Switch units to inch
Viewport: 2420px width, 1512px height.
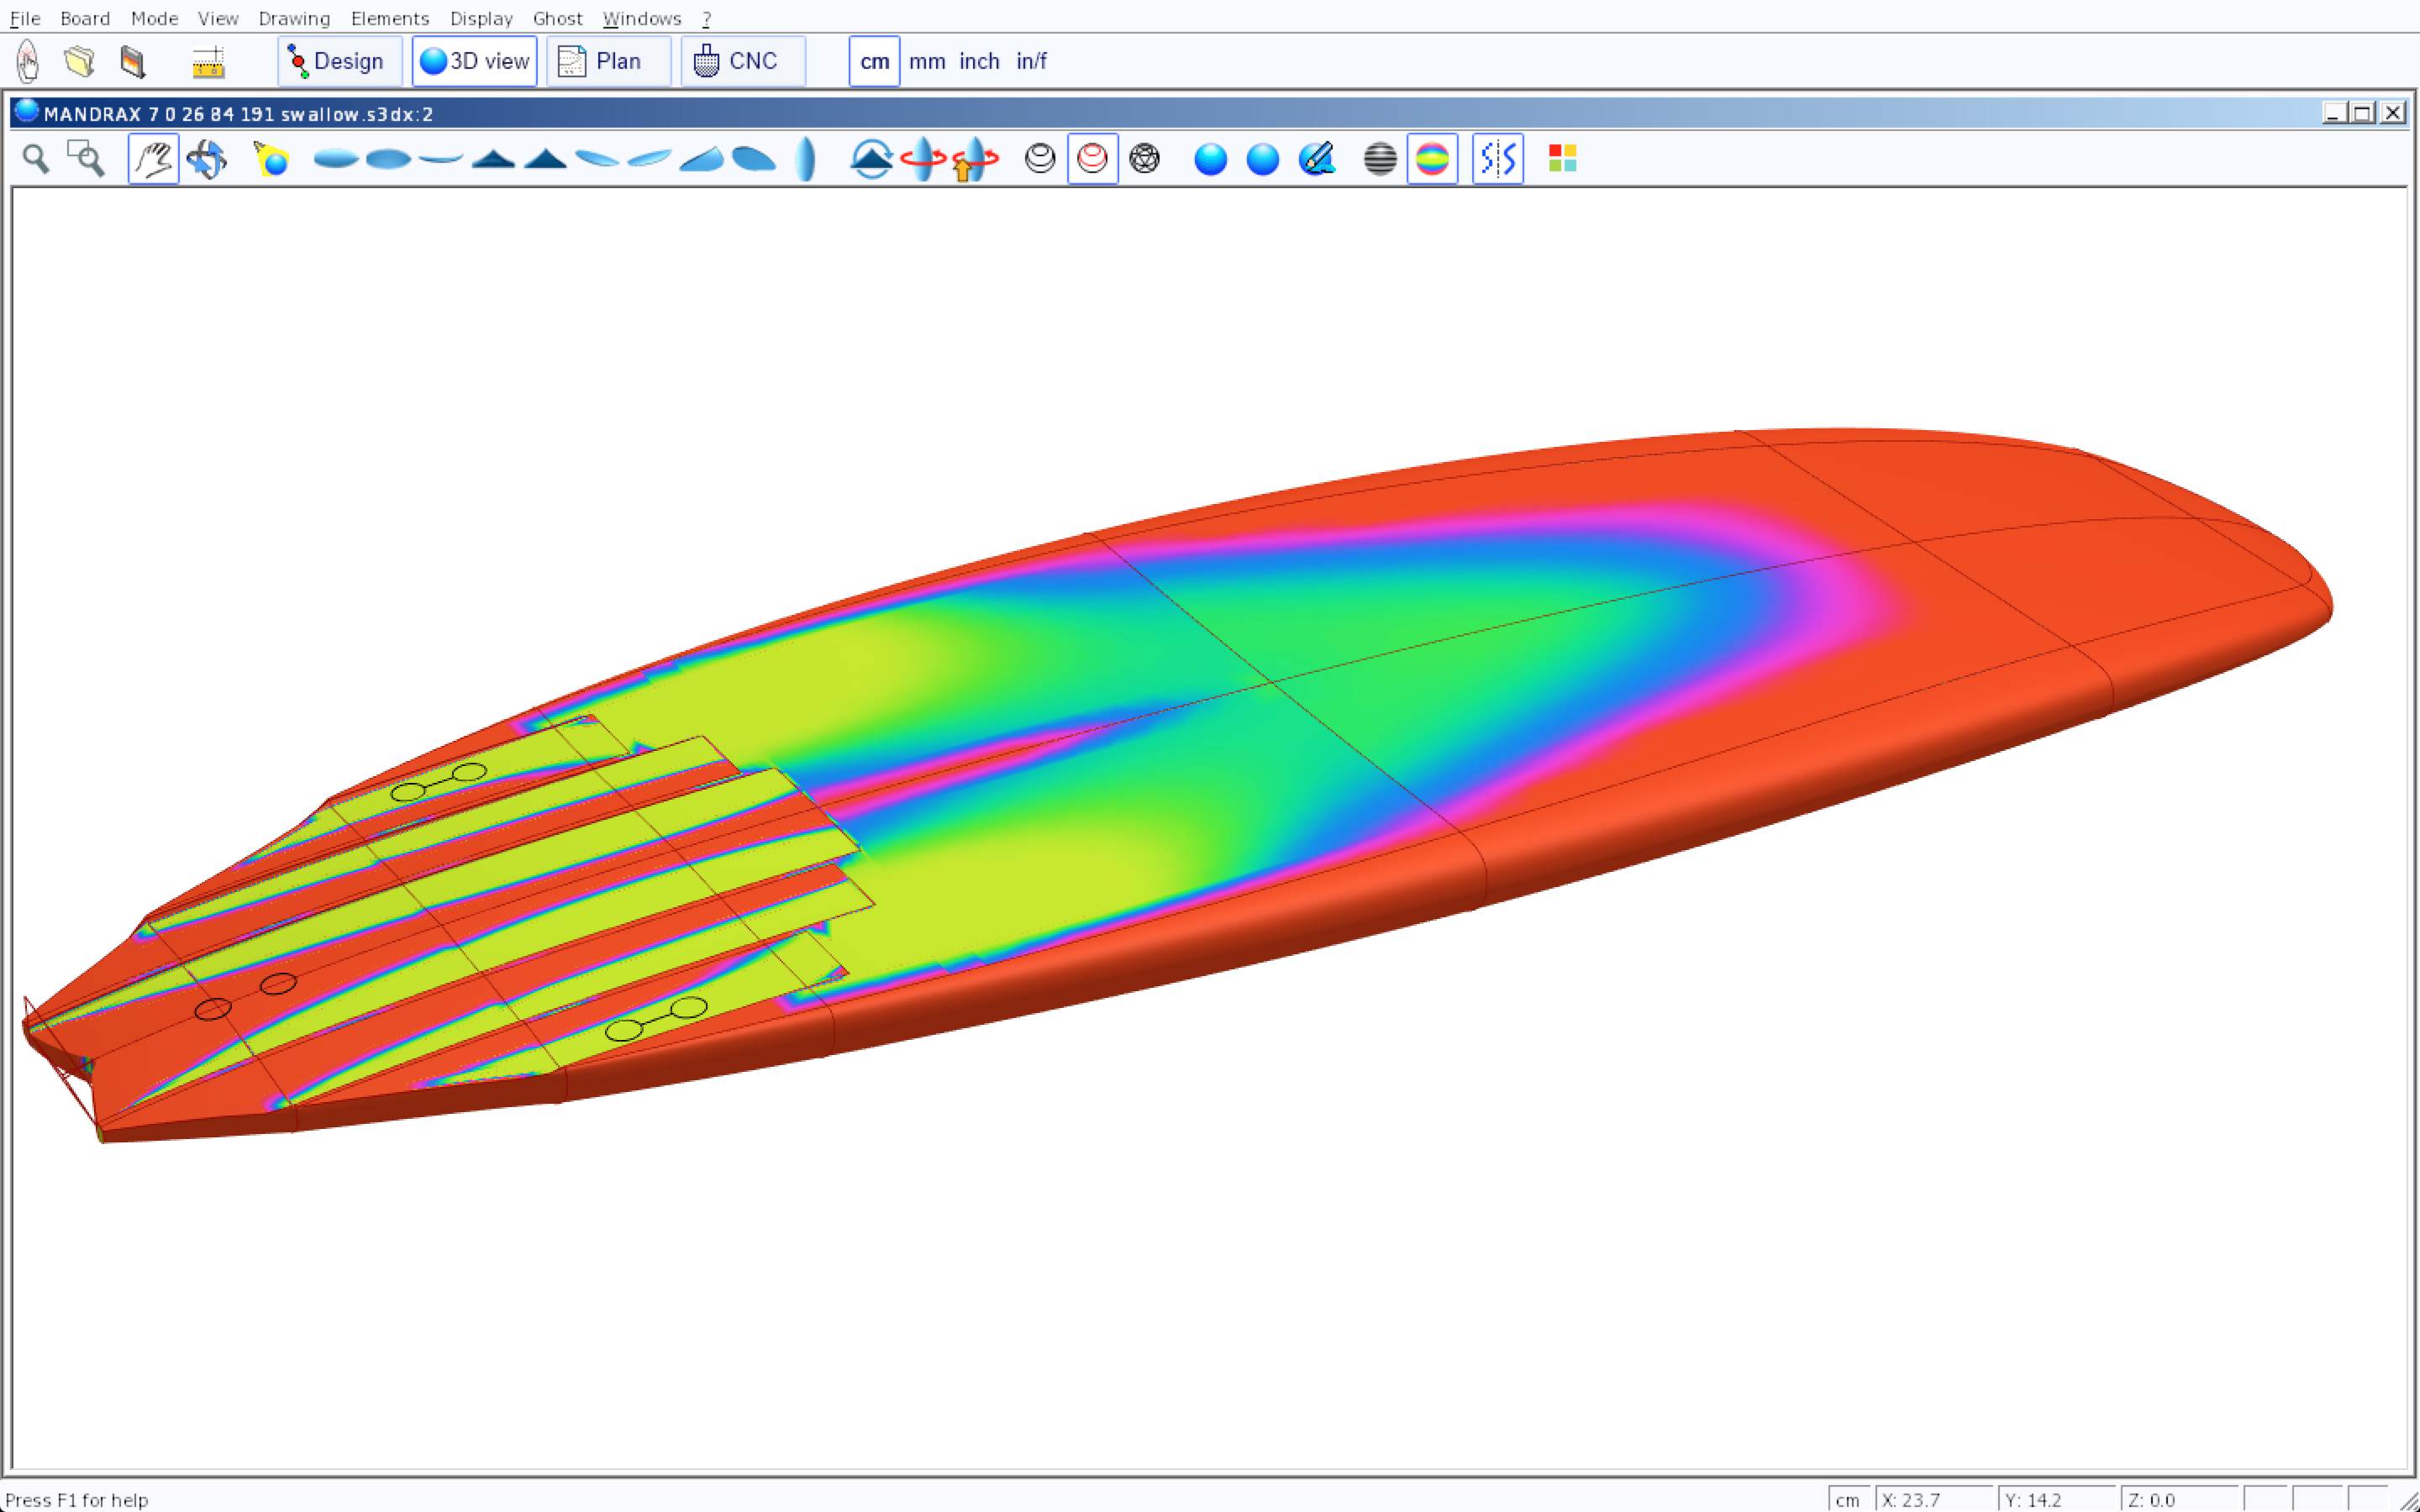coord(978,61)
